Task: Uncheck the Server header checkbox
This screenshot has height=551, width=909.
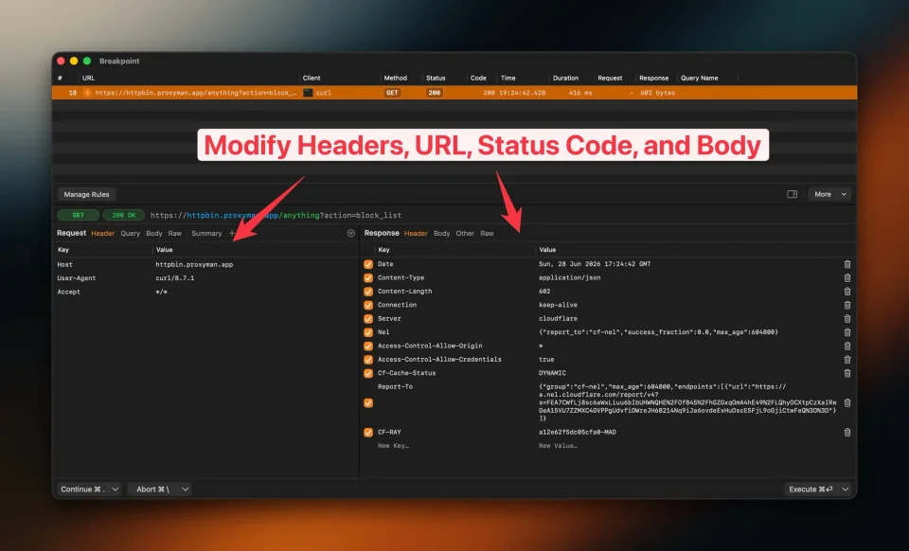Action: pos(368,319)
